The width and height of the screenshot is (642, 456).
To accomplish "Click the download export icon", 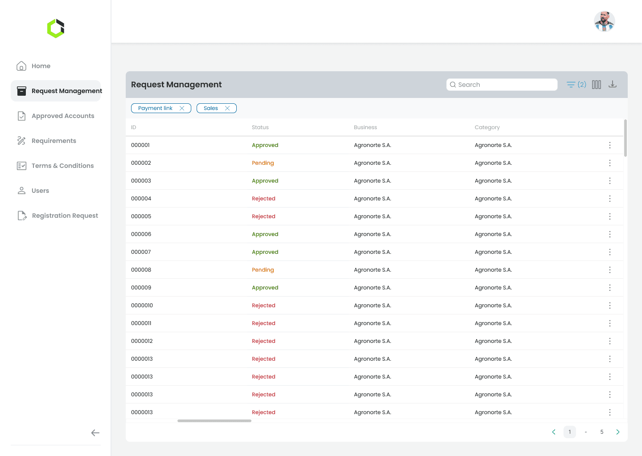I will click(x=613, y=84).
